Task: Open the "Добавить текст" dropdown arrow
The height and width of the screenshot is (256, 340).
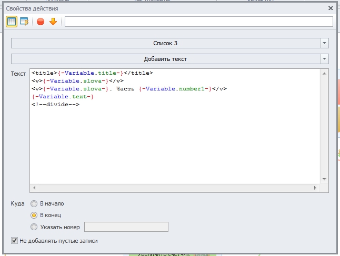Action: (x=324, y=59)
